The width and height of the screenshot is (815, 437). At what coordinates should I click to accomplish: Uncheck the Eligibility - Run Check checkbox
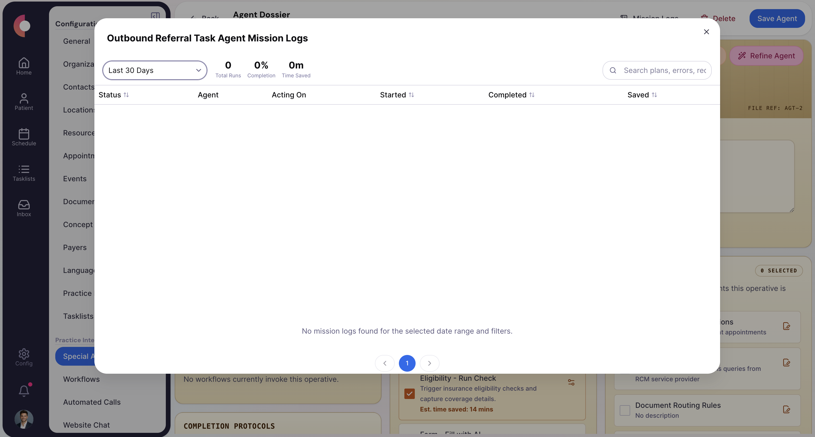pyautogui.click(x=409, y=394)
